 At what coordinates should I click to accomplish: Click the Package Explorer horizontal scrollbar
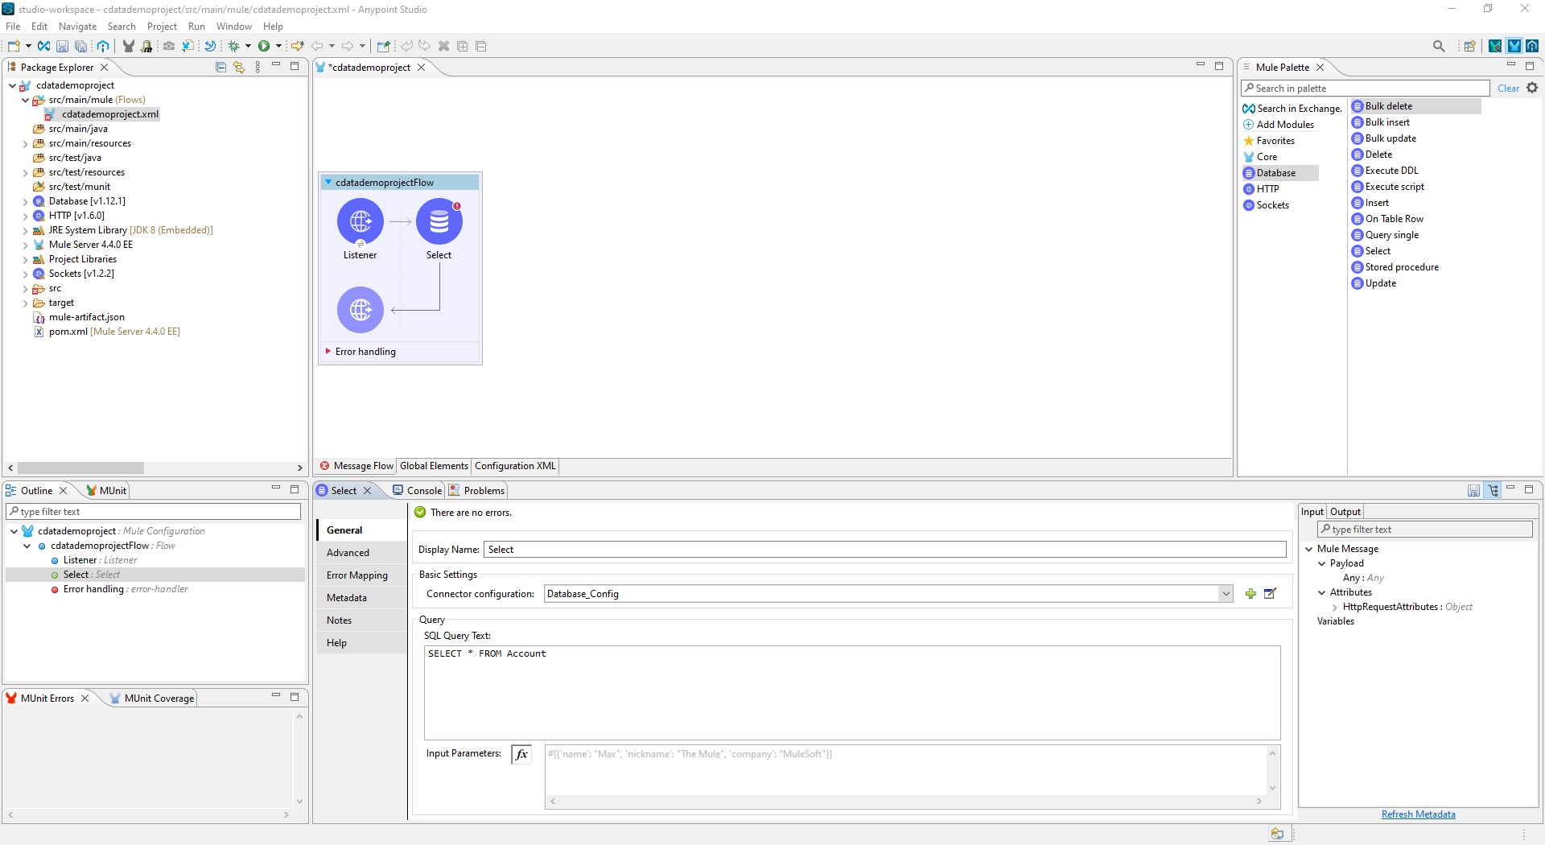click(80, 468)
